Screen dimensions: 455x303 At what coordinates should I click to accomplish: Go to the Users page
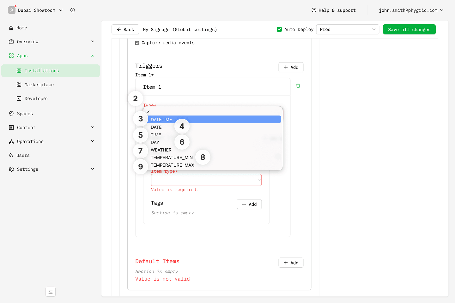(x=23, y=155)
